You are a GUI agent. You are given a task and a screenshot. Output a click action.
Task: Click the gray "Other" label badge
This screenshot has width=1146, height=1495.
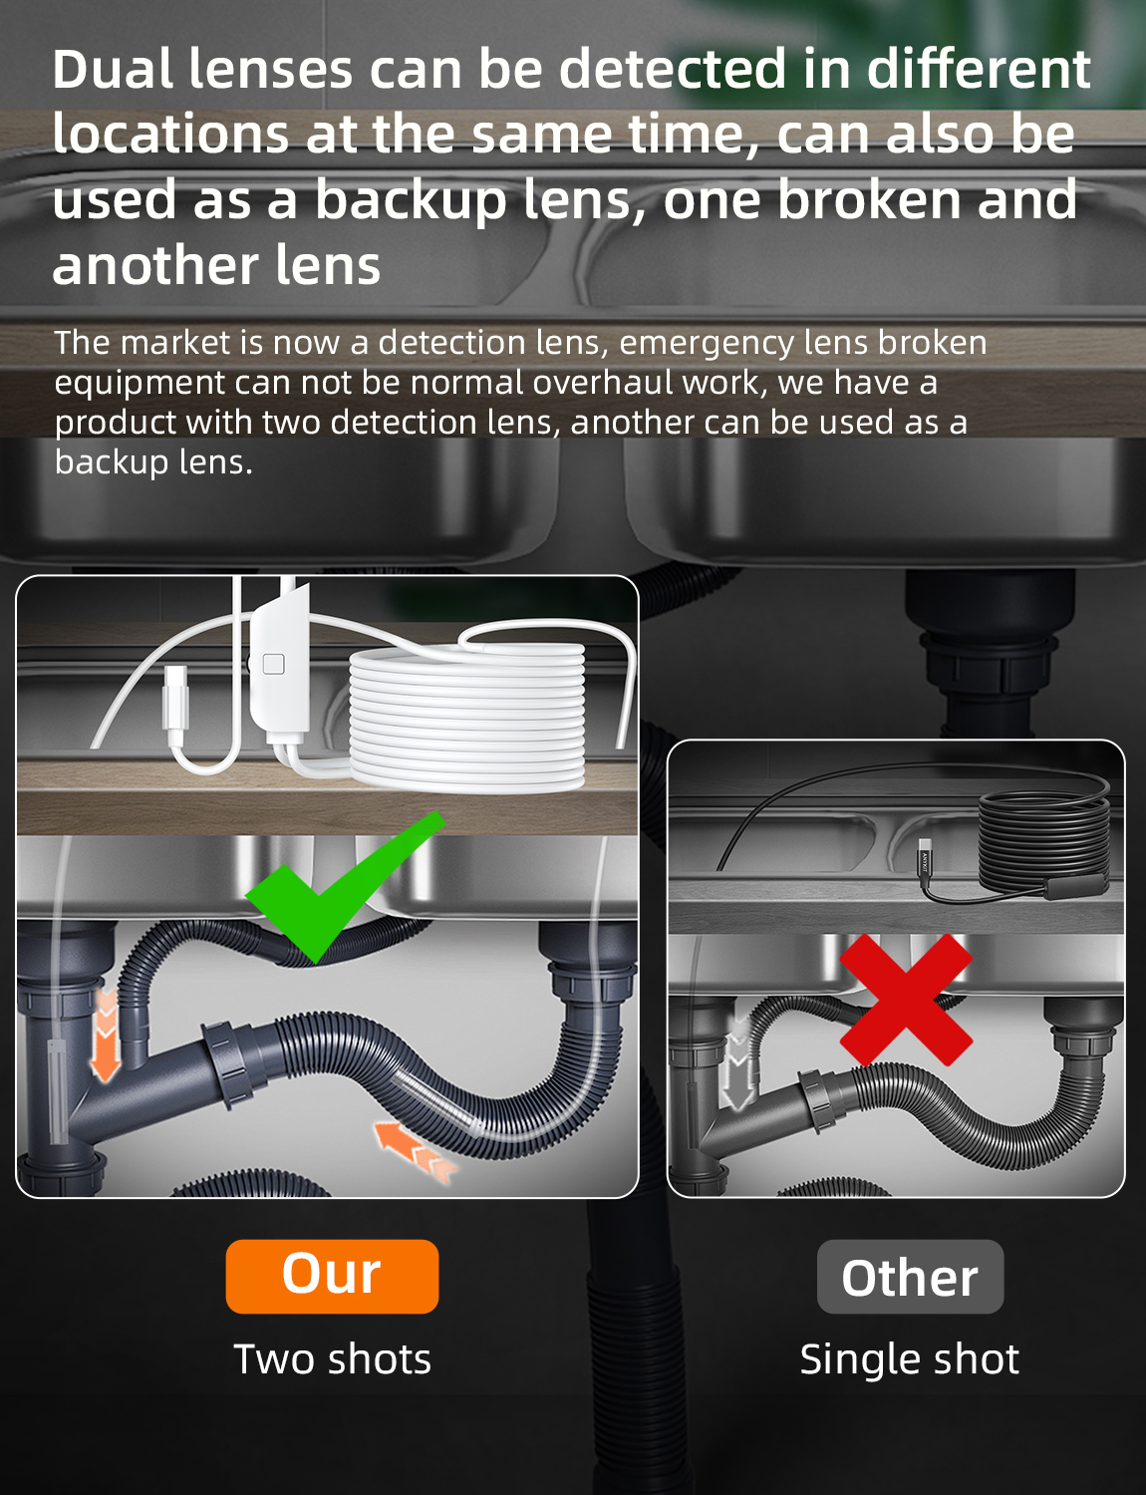(910, 1277)
